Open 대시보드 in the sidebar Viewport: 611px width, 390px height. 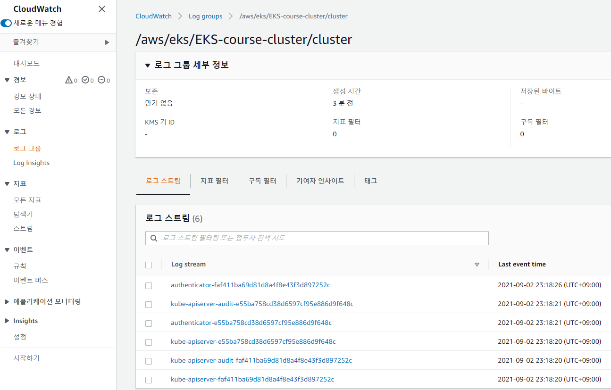coord(26,63)
